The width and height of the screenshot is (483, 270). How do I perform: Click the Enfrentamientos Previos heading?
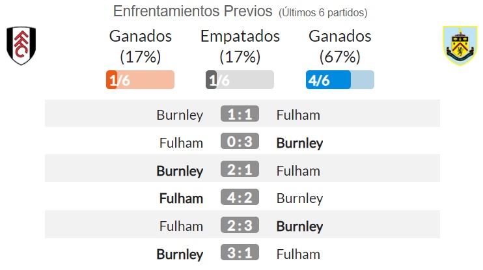pyautogui.click(x=193, y=11)
